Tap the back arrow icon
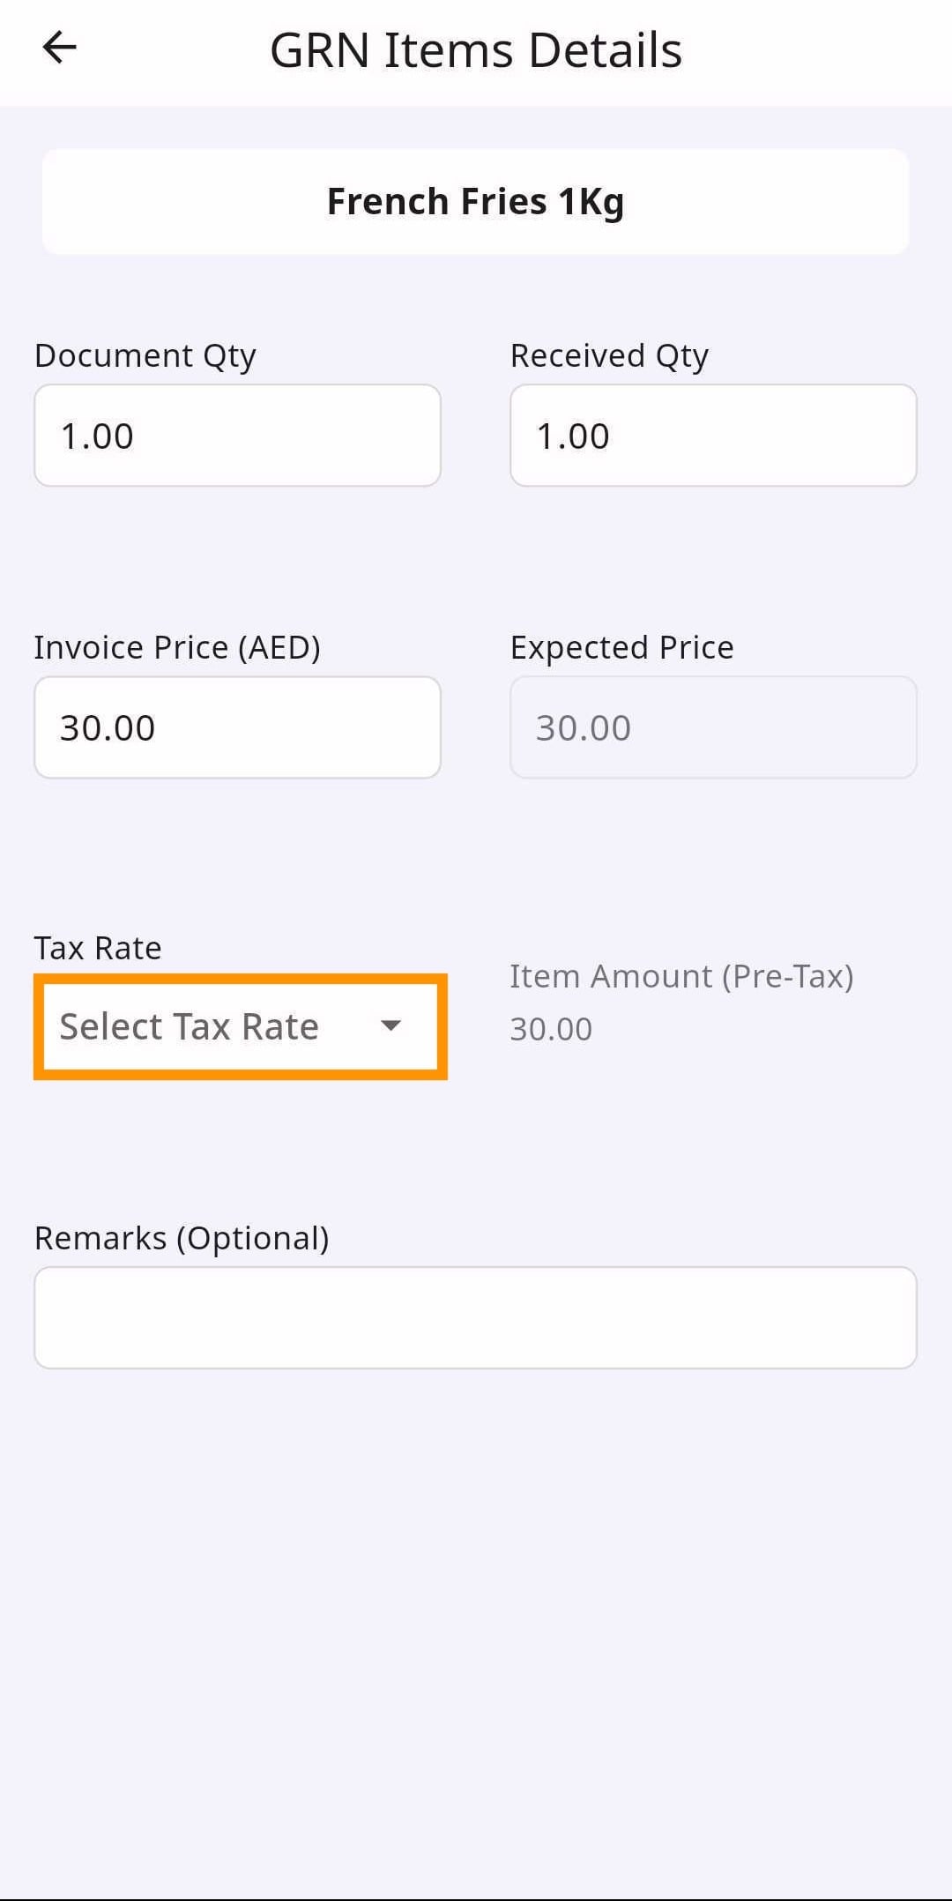952x1901 pixels. pyautogui.click(x=60, y=48)
